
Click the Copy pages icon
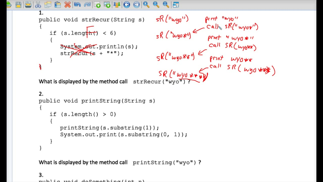pyautogui.click(x=48, y=5)
